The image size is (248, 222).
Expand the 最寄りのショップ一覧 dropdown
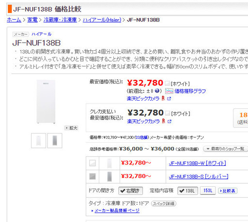[x=225, y=148]
